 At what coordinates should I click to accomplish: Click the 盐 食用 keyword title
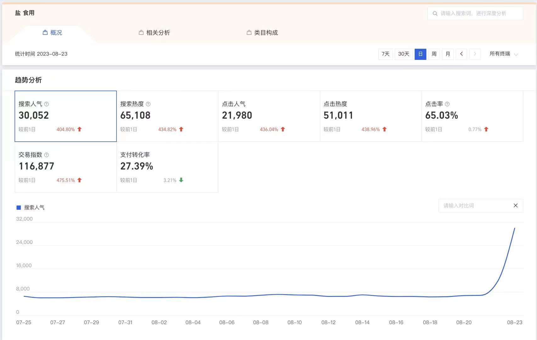[x=25, y=13]
